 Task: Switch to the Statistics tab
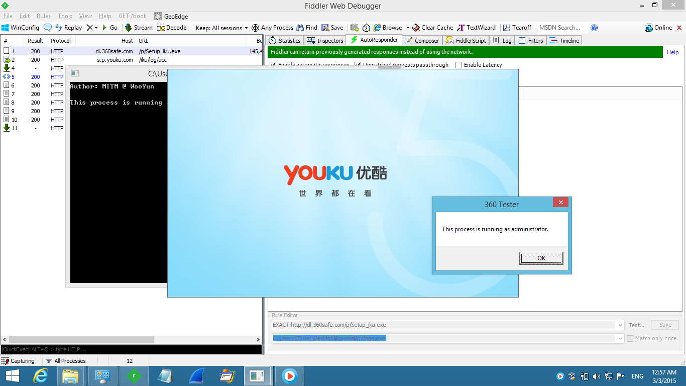pos(285,41)
